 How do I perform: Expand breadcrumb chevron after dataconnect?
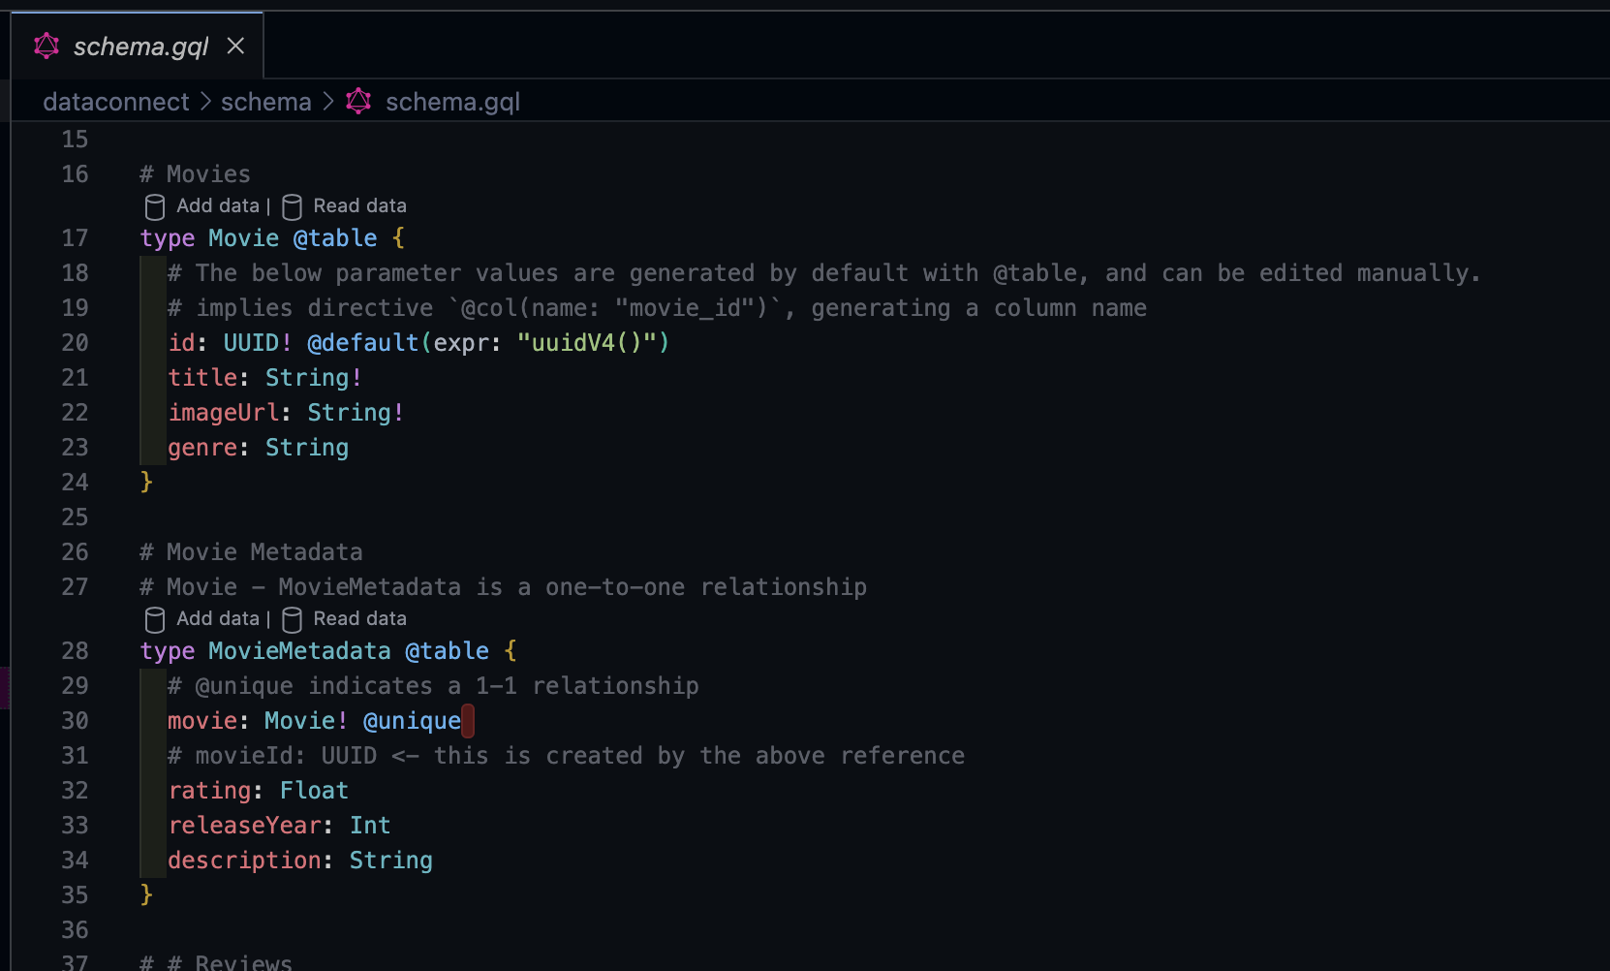click(x=205, y=102)
